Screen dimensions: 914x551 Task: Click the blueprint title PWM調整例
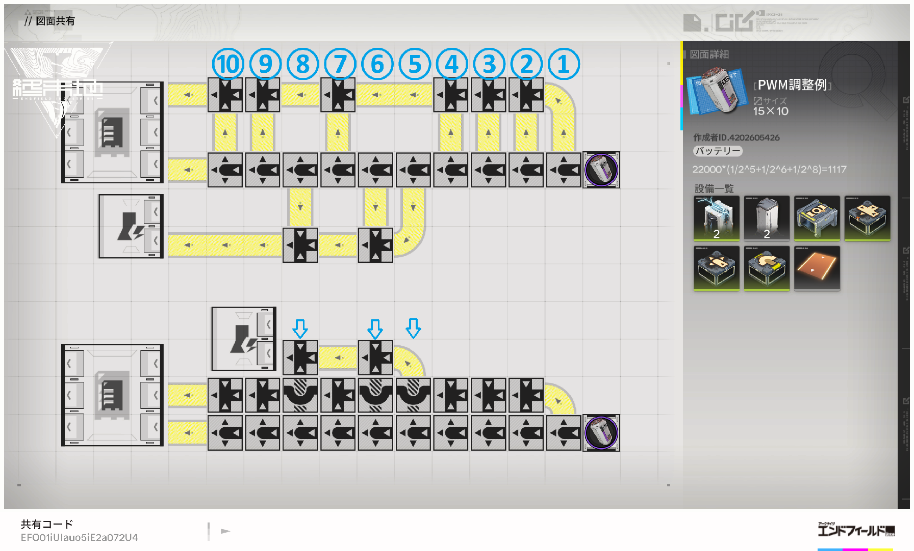click(x=792, y=85)
